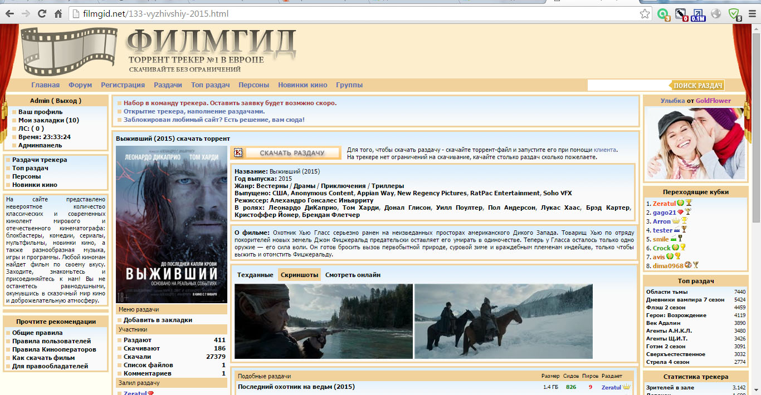The height and width of the screenshot is (395, 761).
Task: Open the green shield Adguard extension
Action: pyautogui.click(x=735, y=14)
